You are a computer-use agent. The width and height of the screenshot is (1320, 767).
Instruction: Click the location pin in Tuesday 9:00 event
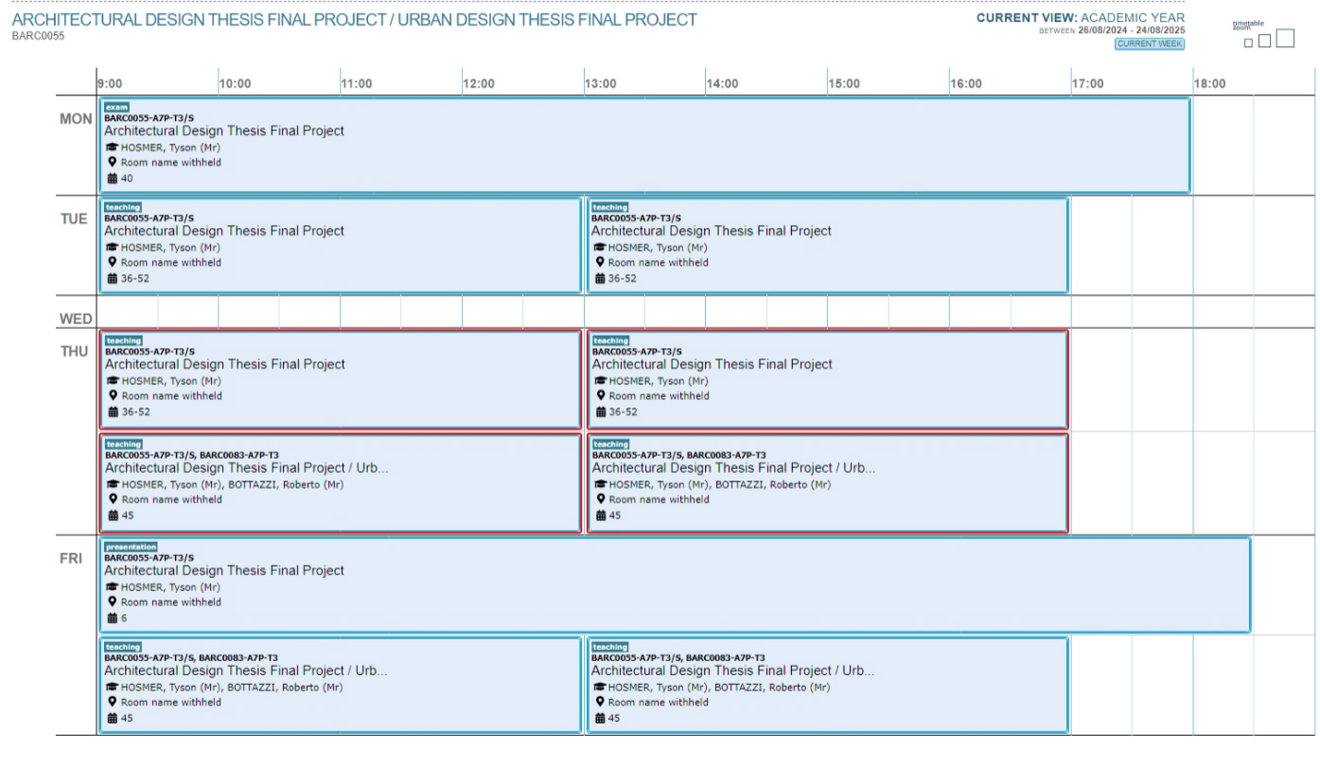pos(112,262)
